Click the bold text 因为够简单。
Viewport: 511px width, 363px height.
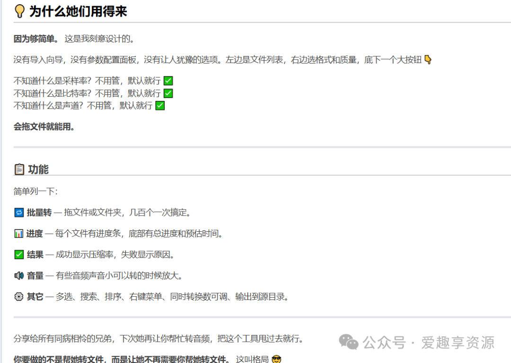point(36,39)
